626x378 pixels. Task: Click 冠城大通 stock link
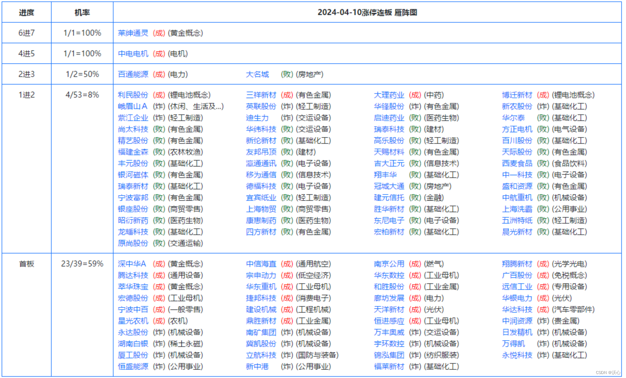[x=389, y=186]
